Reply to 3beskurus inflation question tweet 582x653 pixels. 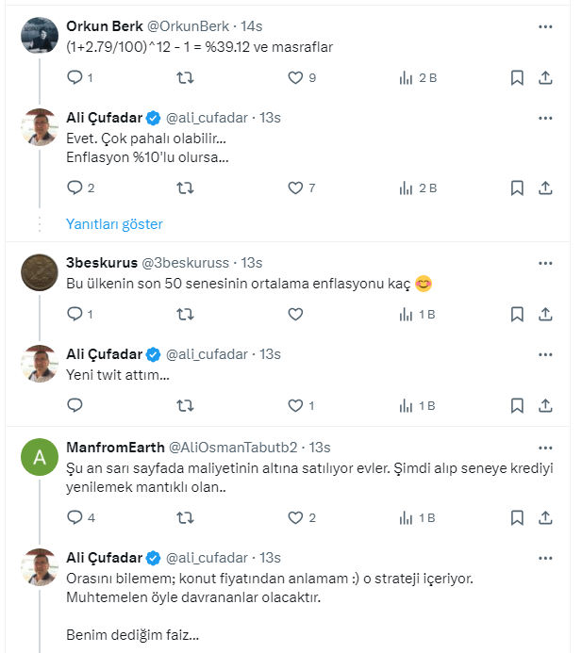pyautogui.click(x=75, y=315)
